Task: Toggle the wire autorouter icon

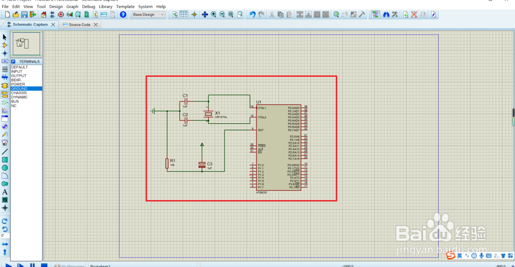Action: (375, 14)
